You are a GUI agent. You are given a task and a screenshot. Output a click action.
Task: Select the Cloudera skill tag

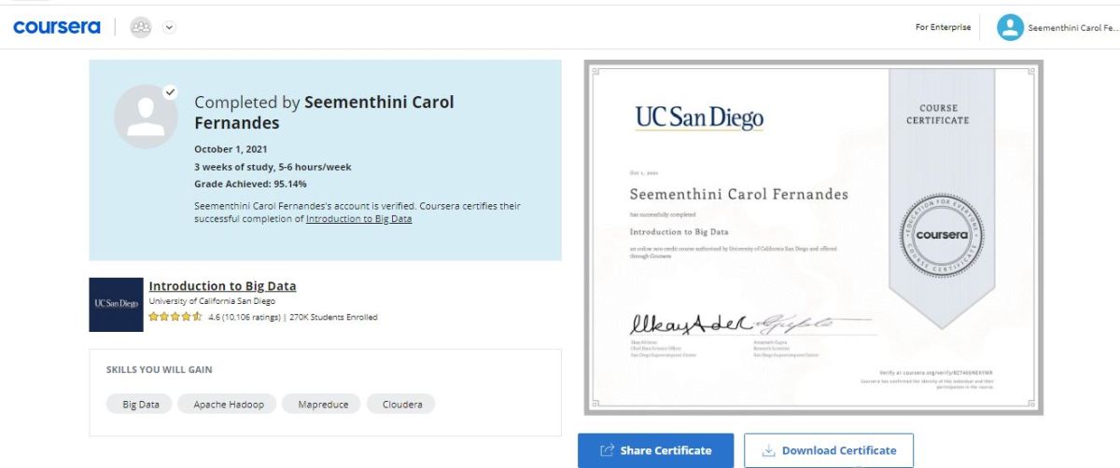[401, 405]
